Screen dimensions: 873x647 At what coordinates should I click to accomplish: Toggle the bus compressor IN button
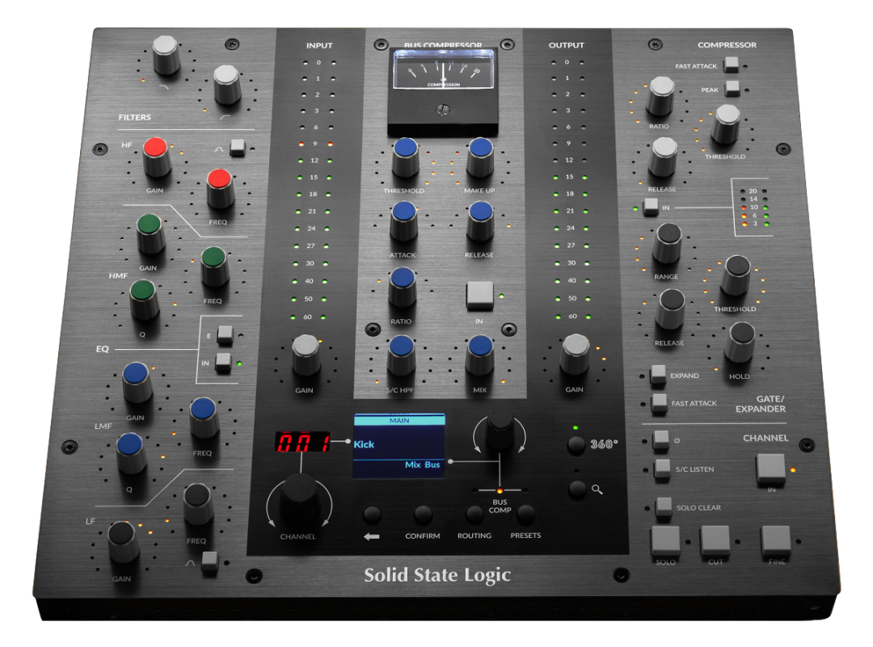[480, 296]
